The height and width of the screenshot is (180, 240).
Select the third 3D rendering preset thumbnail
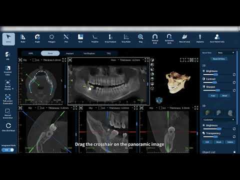tap(230, 113)
